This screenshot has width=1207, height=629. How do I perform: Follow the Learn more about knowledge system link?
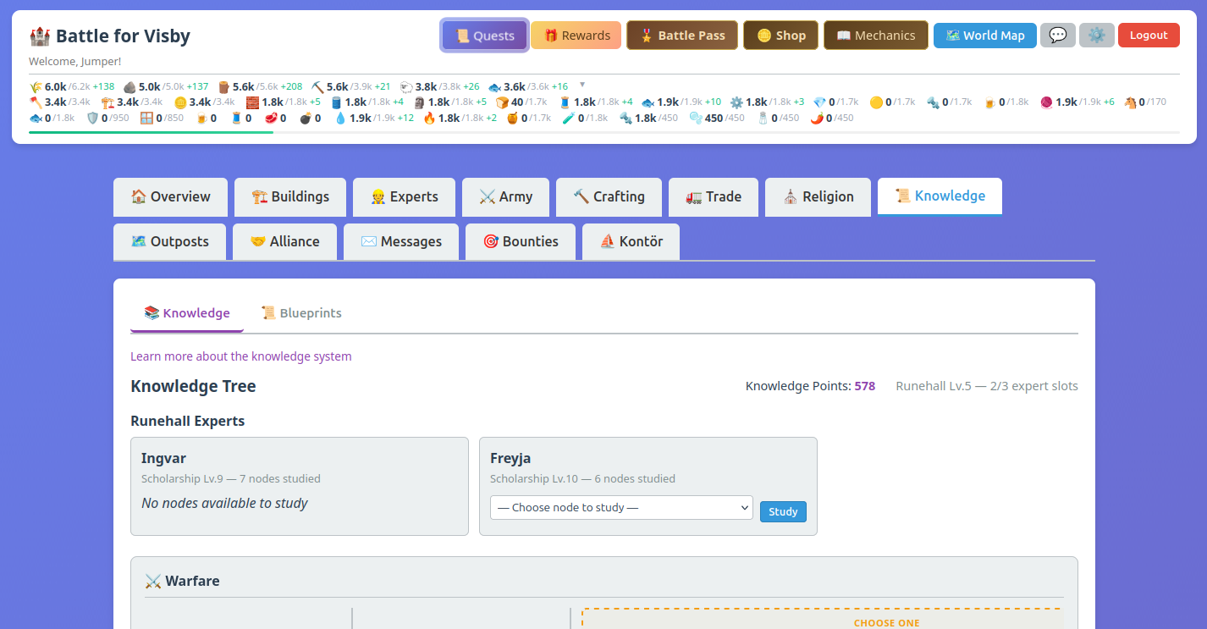tap(241, 356)
